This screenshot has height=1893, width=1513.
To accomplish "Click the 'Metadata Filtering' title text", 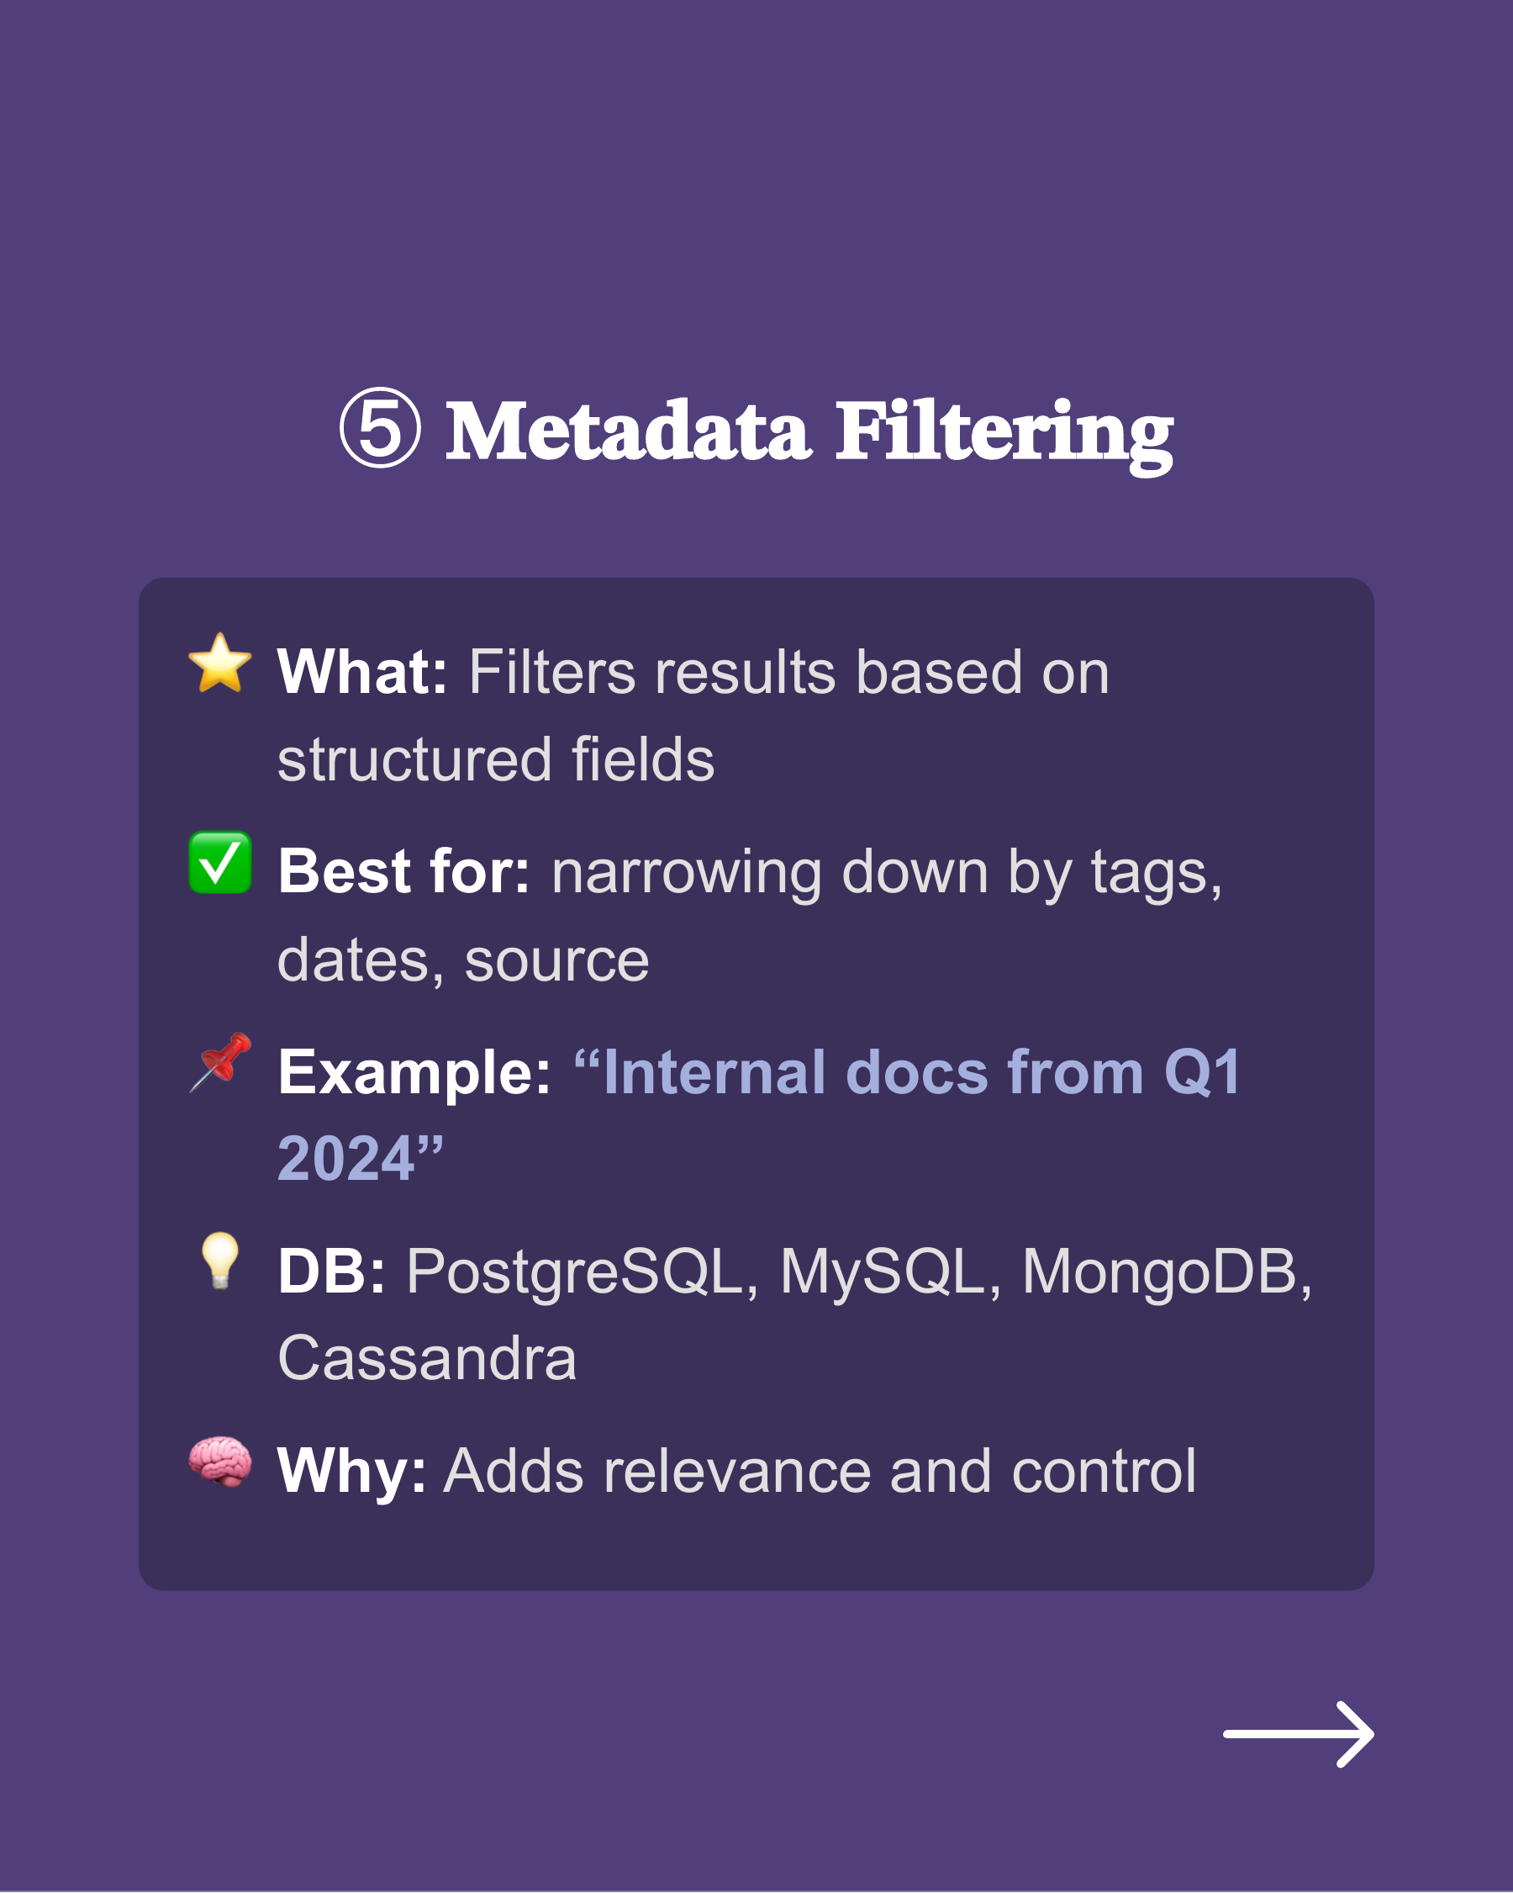I will pyautogui.click(x=809, y=431).
